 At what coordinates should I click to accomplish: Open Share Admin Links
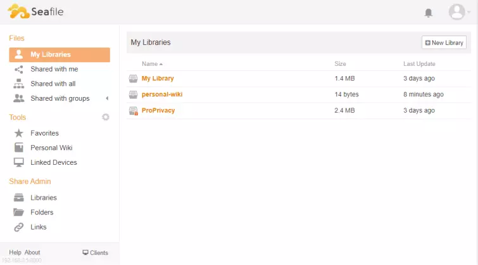pos(39,227)
